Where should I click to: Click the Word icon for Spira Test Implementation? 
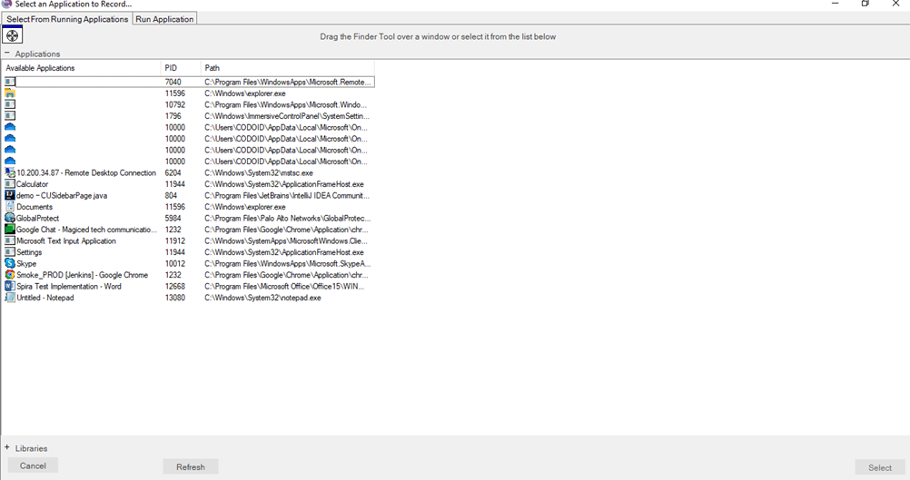click(x=10, y=286)
